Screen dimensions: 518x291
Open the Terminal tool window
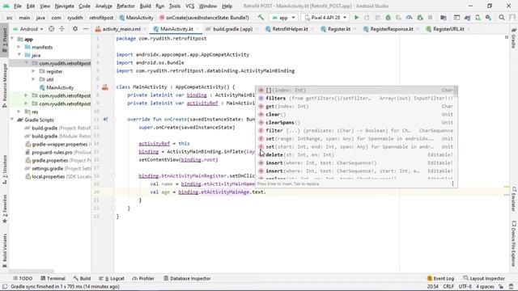53,278
